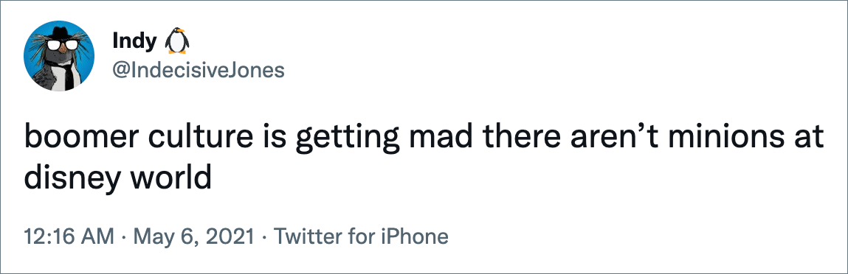Open the 12:16 AM timestamp
The image size is (848, 274).
point(69,236)
